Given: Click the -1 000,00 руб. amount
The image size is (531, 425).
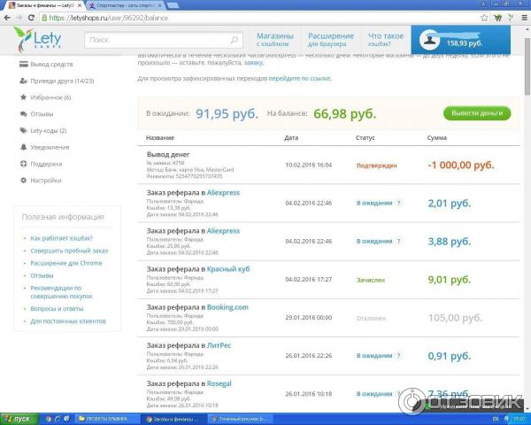Looking at the screenshot, I should coord(461,166).
